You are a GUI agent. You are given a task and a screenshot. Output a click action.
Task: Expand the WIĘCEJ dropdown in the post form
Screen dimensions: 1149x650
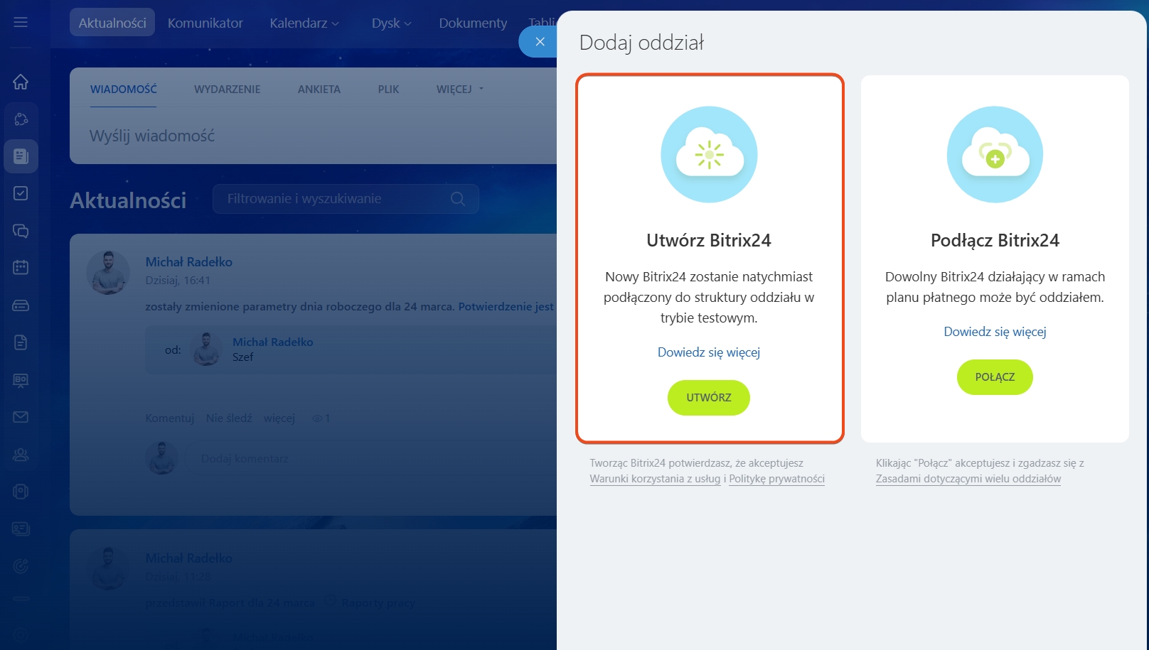459,90
